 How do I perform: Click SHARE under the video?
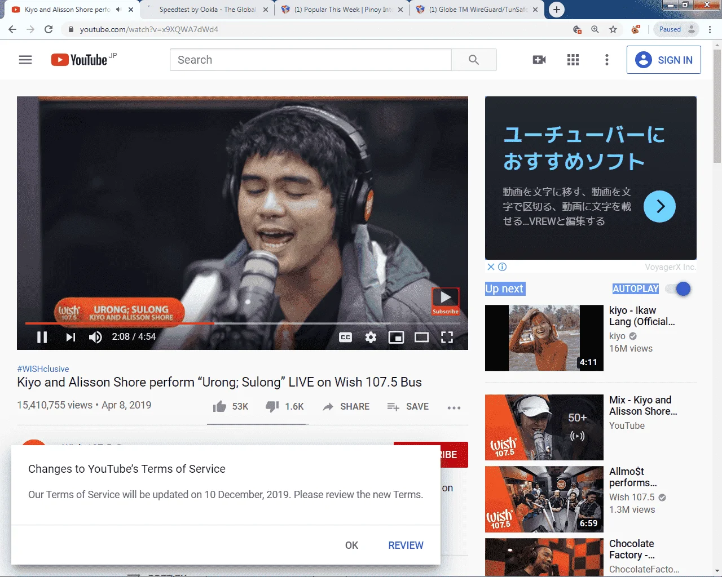[346, 406]
